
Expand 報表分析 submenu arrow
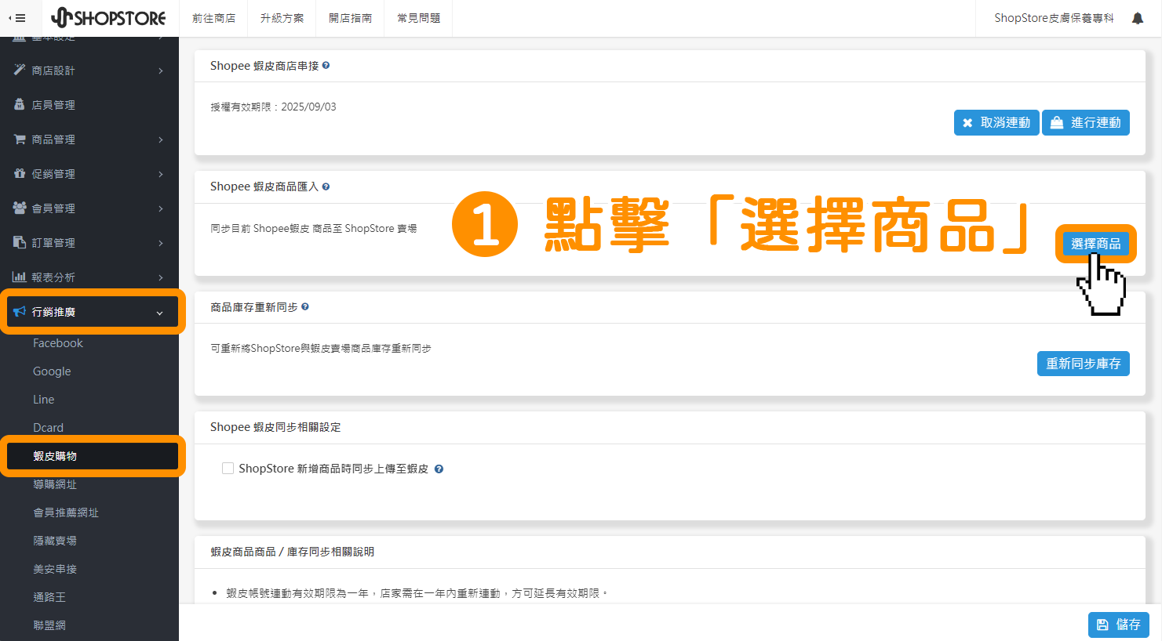coord(161,277)
